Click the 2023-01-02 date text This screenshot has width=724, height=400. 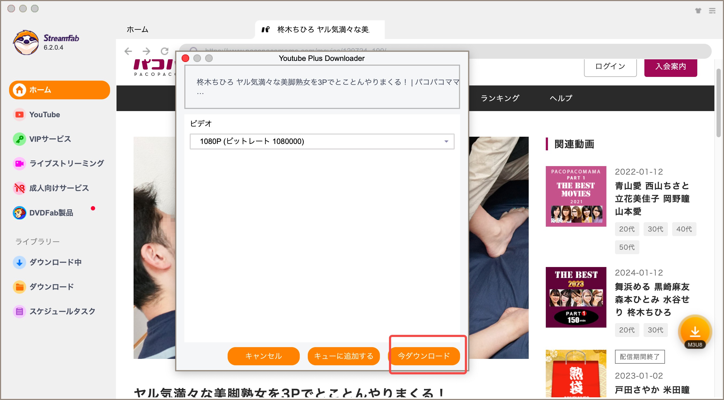[x=639, y=375]
